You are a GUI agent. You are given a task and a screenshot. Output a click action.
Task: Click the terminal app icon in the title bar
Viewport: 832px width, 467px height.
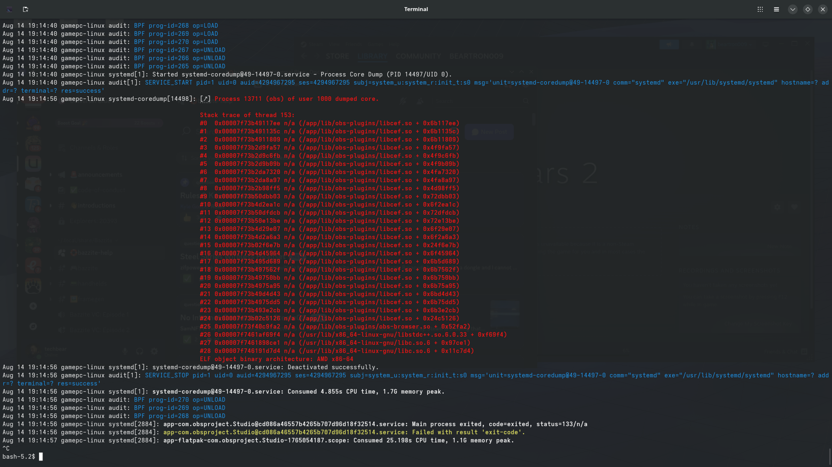pyautogui.click(x=9, y=9)
